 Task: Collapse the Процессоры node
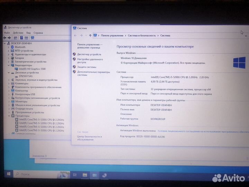click(9, 116)
